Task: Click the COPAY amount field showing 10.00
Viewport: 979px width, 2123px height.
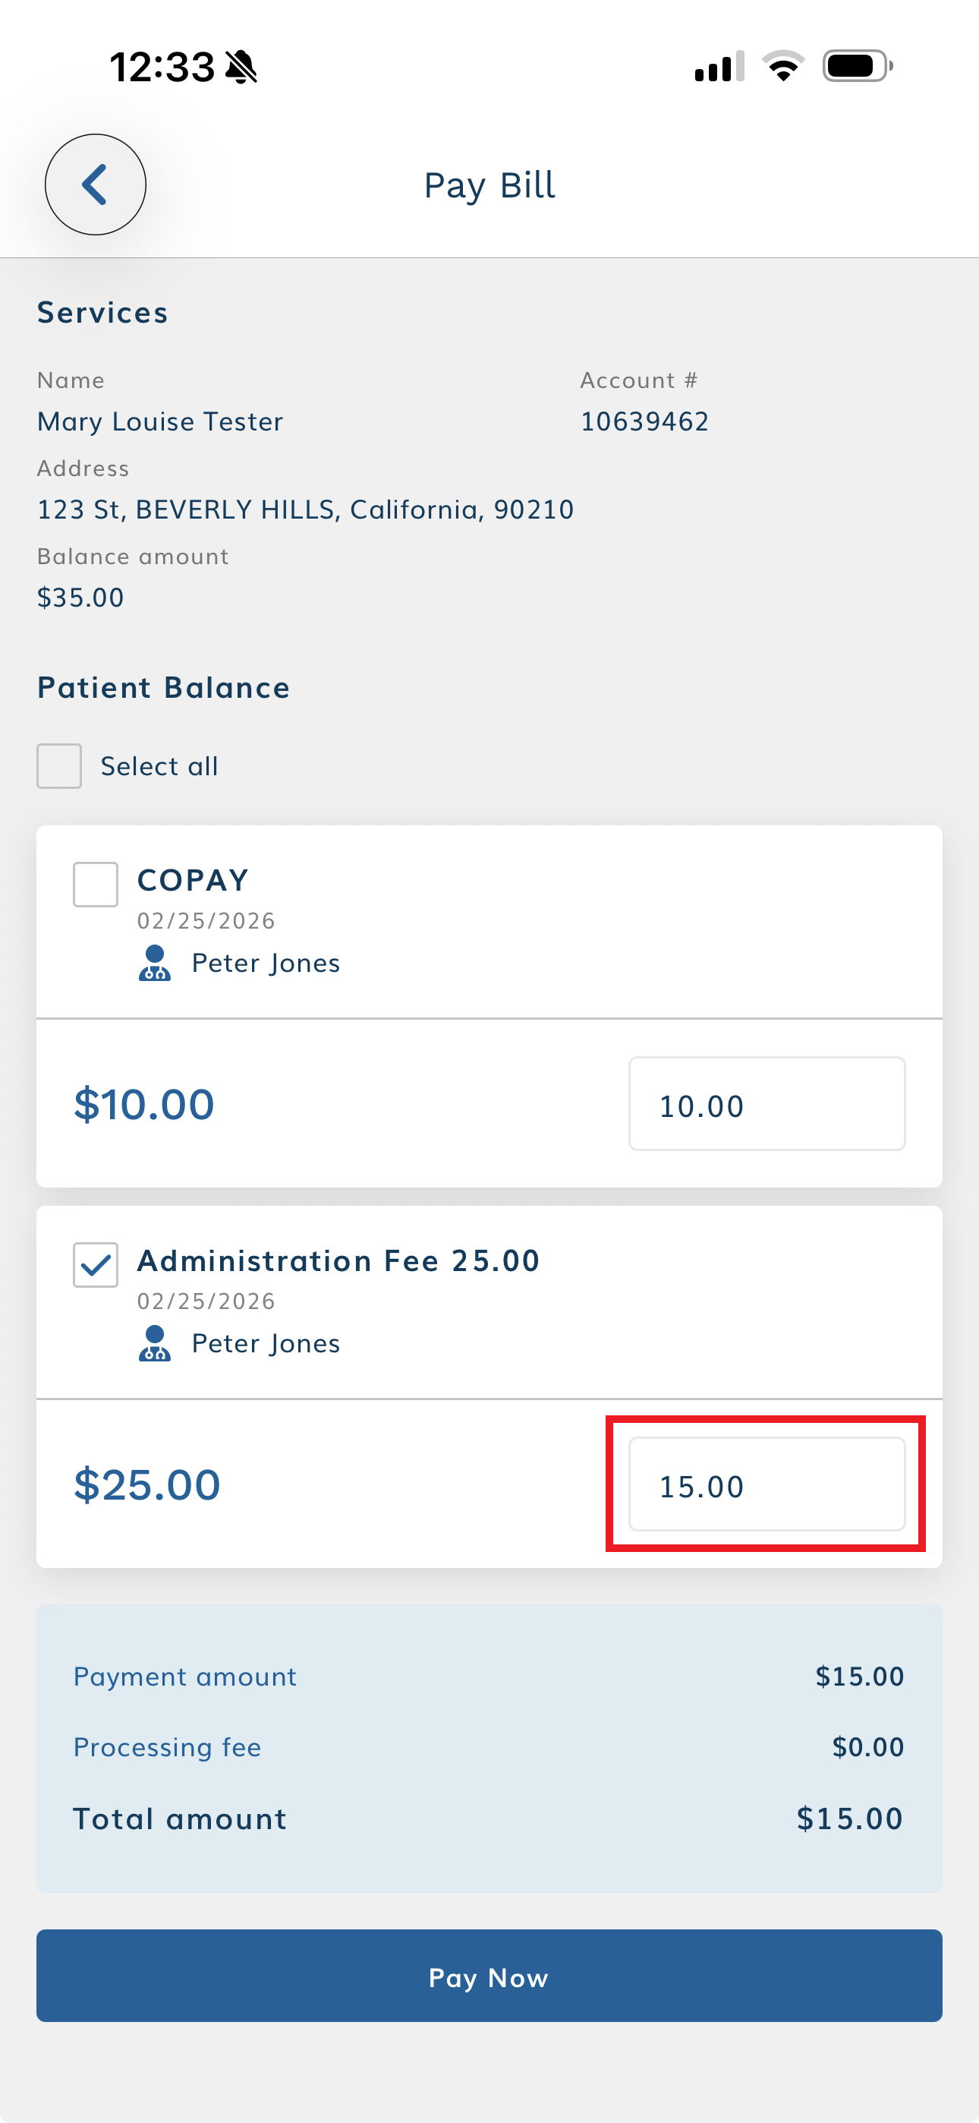Action: (767, 1104)
